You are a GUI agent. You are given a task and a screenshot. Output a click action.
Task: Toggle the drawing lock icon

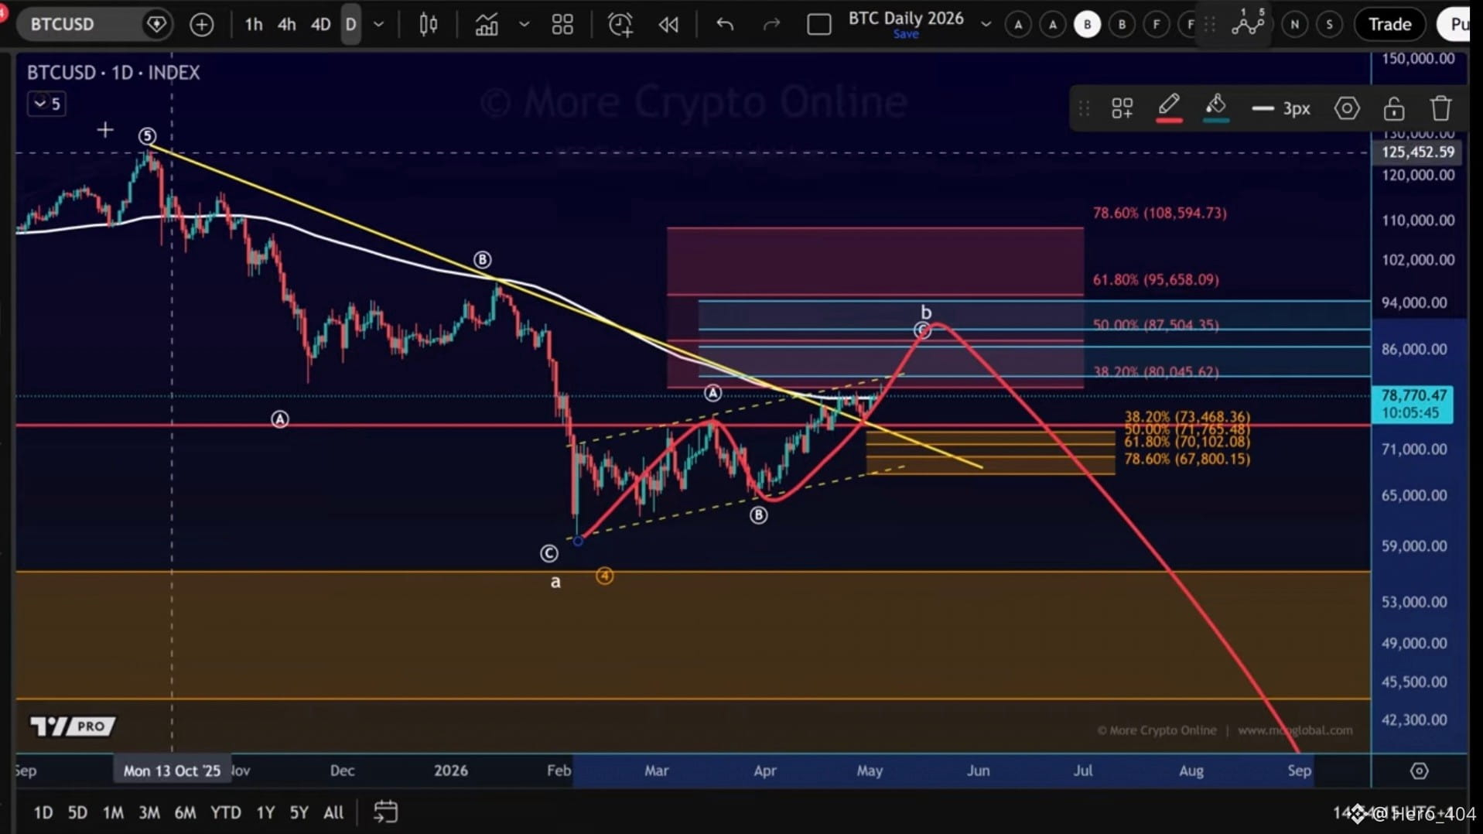(x=1394, y=108)
